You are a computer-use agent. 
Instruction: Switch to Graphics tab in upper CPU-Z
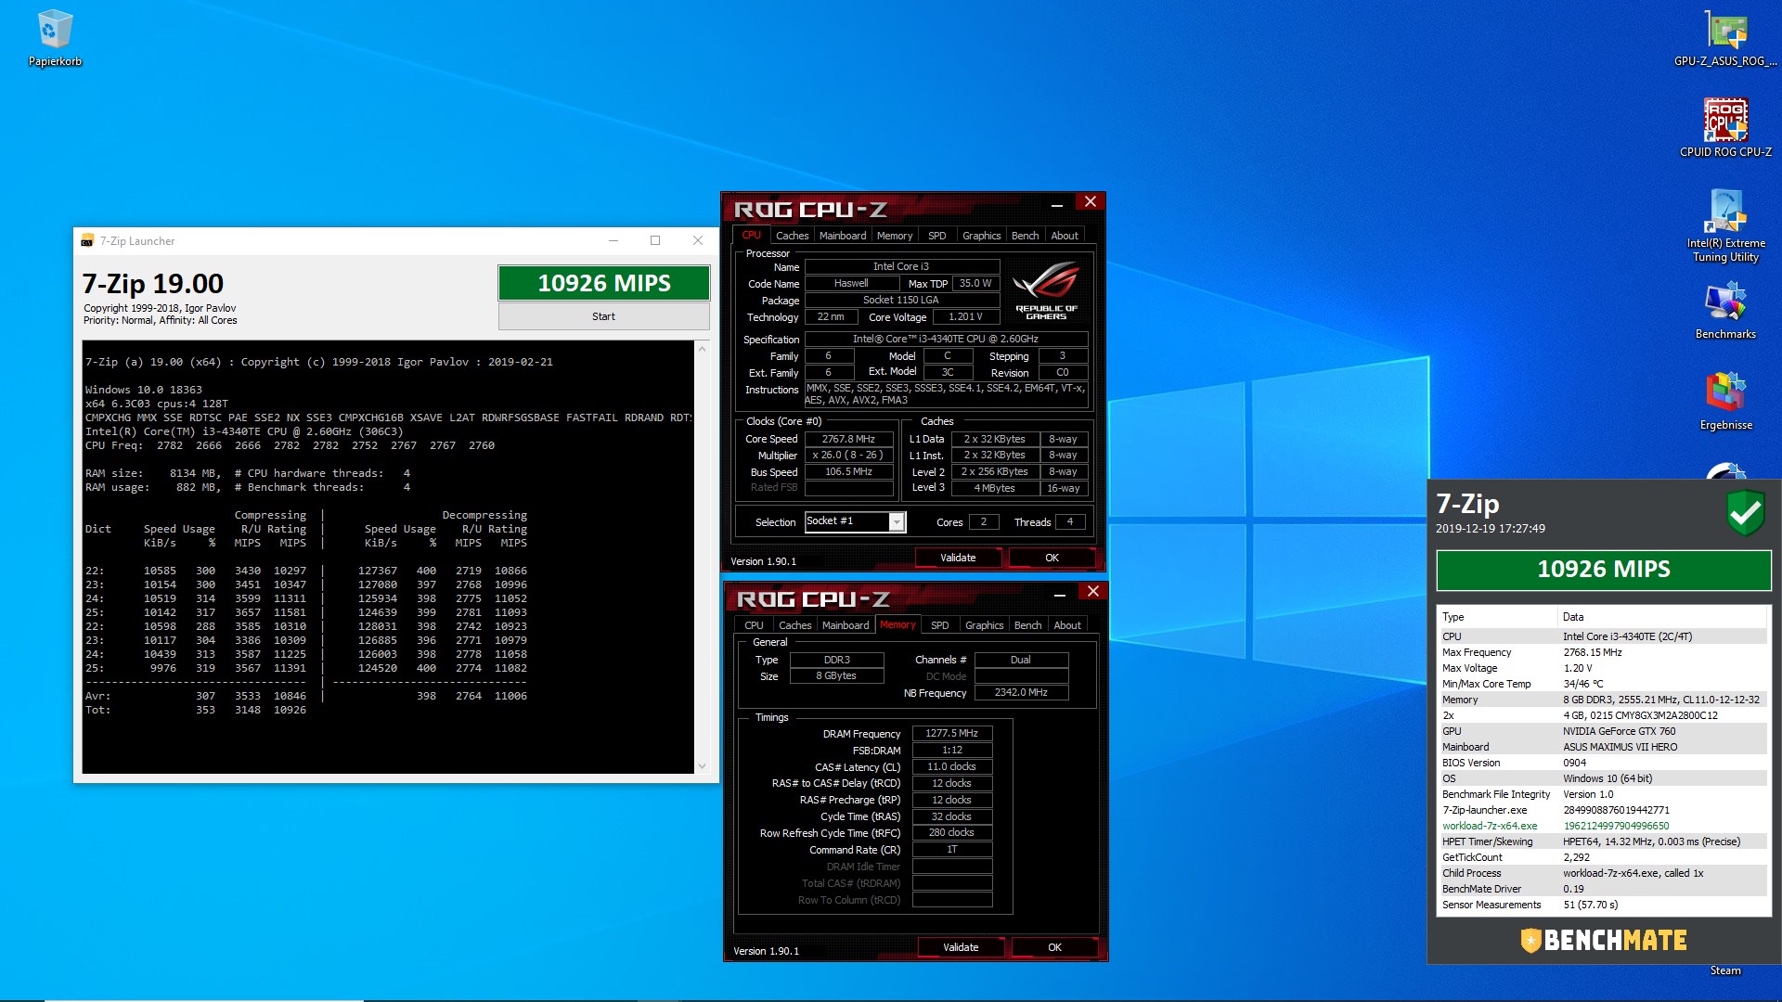coord(981,236)
